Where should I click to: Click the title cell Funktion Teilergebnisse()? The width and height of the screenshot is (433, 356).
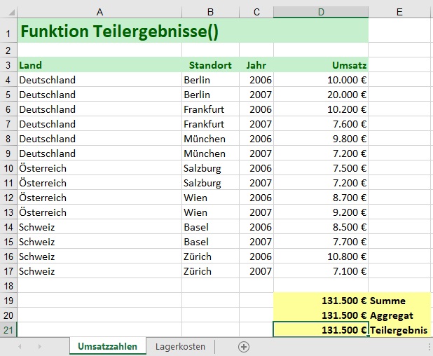[x=119, y=31]
